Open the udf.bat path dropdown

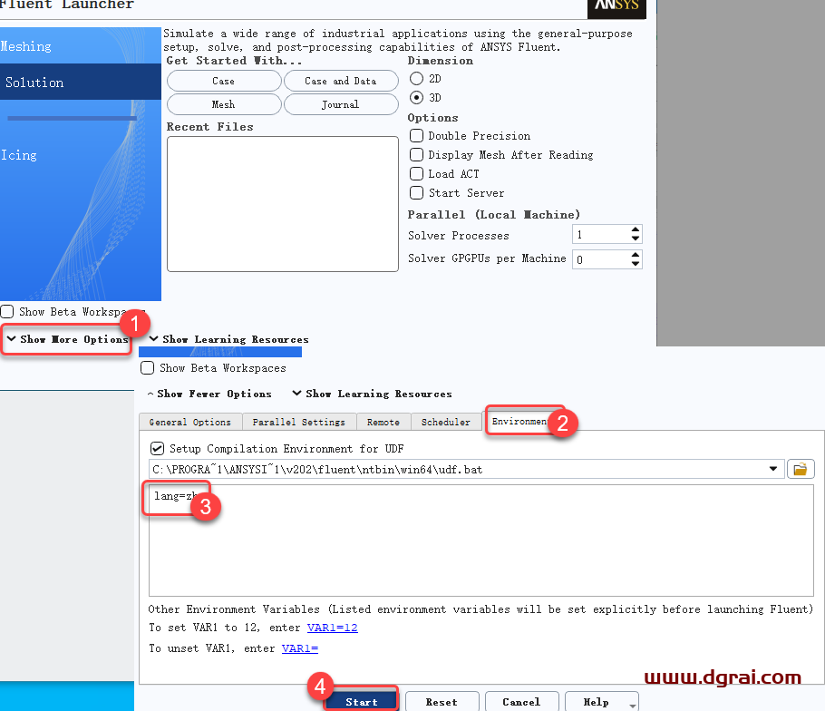click(x=773, y=469)
